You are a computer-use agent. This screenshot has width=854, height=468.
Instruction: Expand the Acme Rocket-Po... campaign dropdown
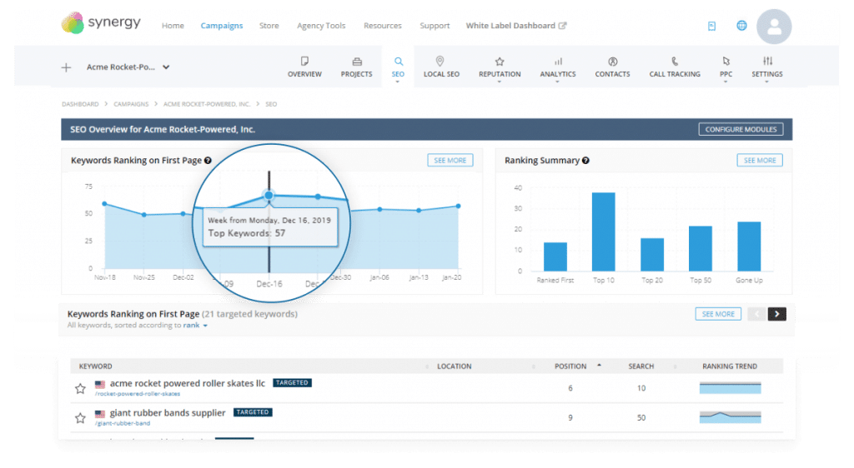click(166, 67)
